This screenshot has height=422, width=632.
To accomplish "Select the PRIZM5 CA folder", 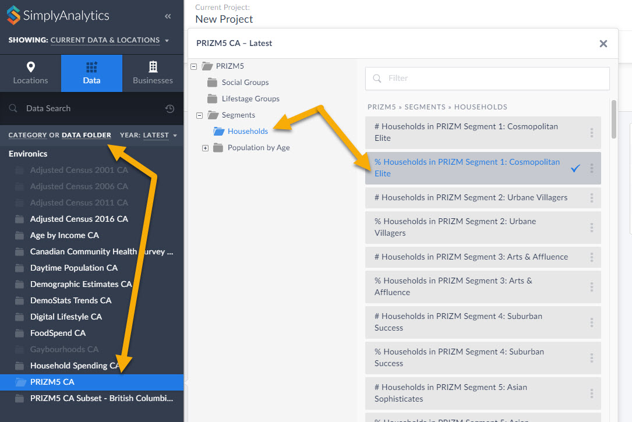I will [x=92, y=382].
